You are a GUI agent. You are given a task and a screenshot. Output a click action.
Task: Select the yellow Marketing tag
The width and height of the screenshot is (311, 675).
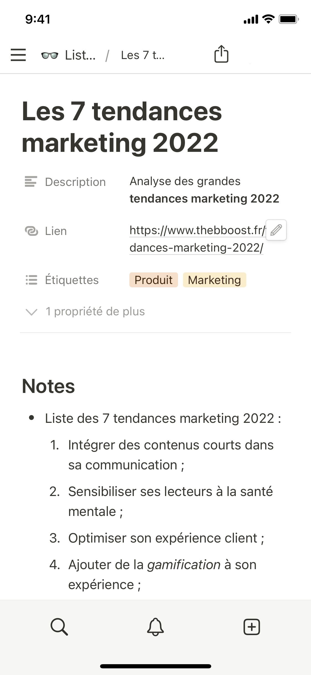215,280
